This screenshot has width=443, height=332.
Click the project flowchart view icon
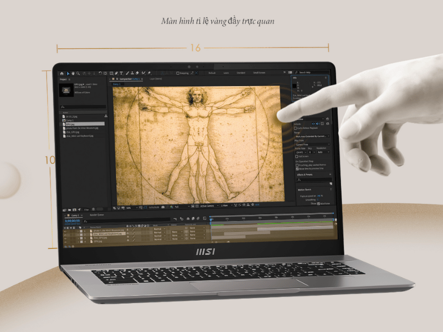pyautogui.click(x=106, y=116)
